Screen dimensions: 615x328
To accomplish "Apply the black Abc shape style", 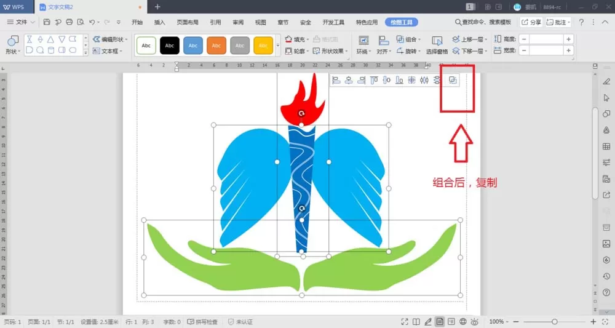I will 170,46.
